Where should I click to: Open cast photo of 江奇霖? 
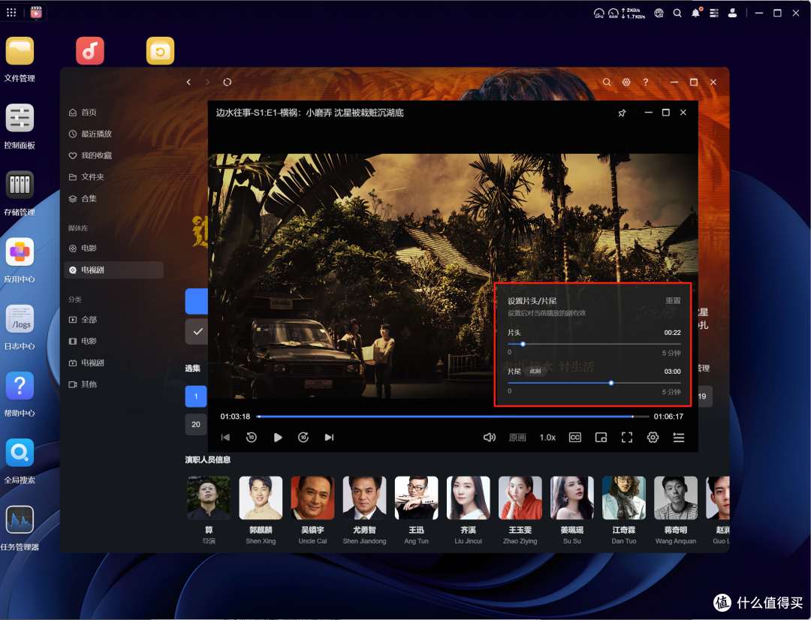(x=624, y=498)
